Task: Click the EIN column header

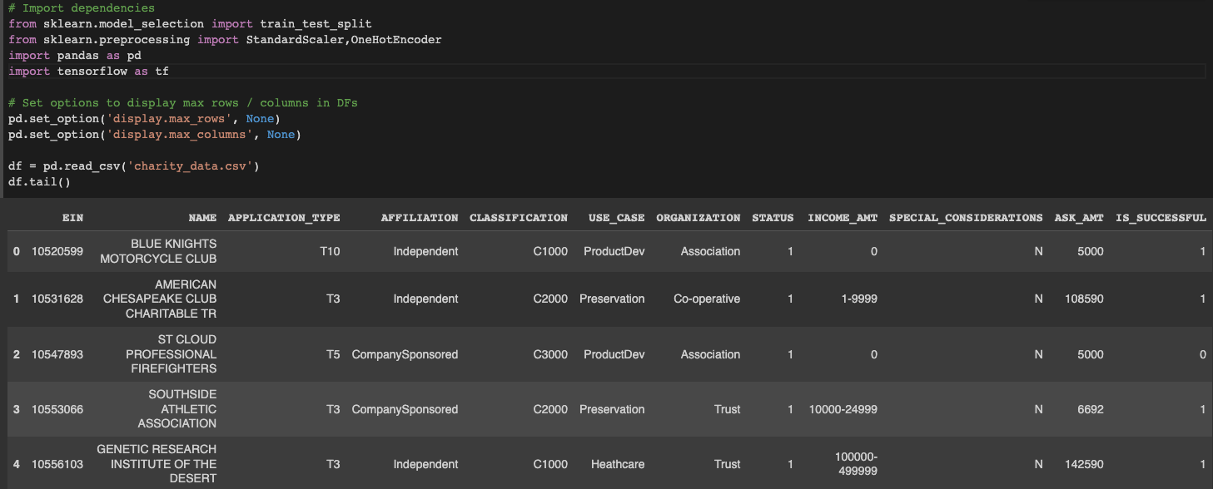Action: [72, 218]
